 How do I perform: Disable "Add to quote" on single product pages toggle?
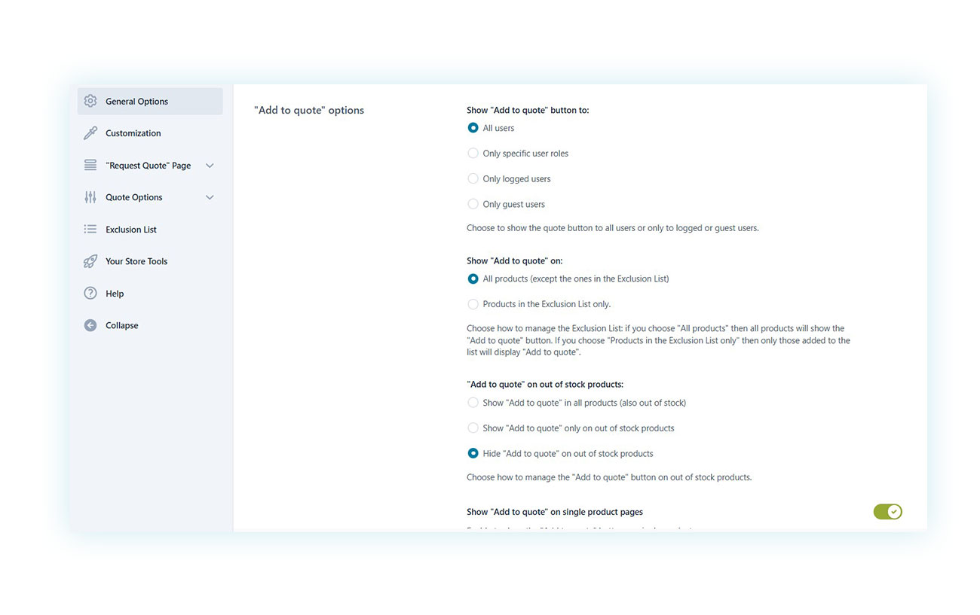pyautogui.click(x=887, y=512)
